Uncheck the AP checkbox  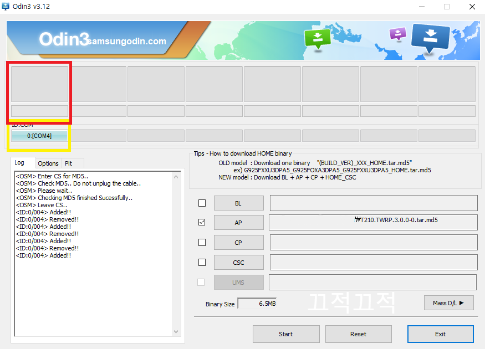pos(202,222)
